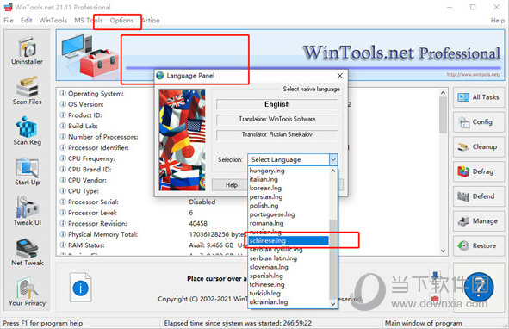Select serbian latin.lng from the list

tap(289, 258)
